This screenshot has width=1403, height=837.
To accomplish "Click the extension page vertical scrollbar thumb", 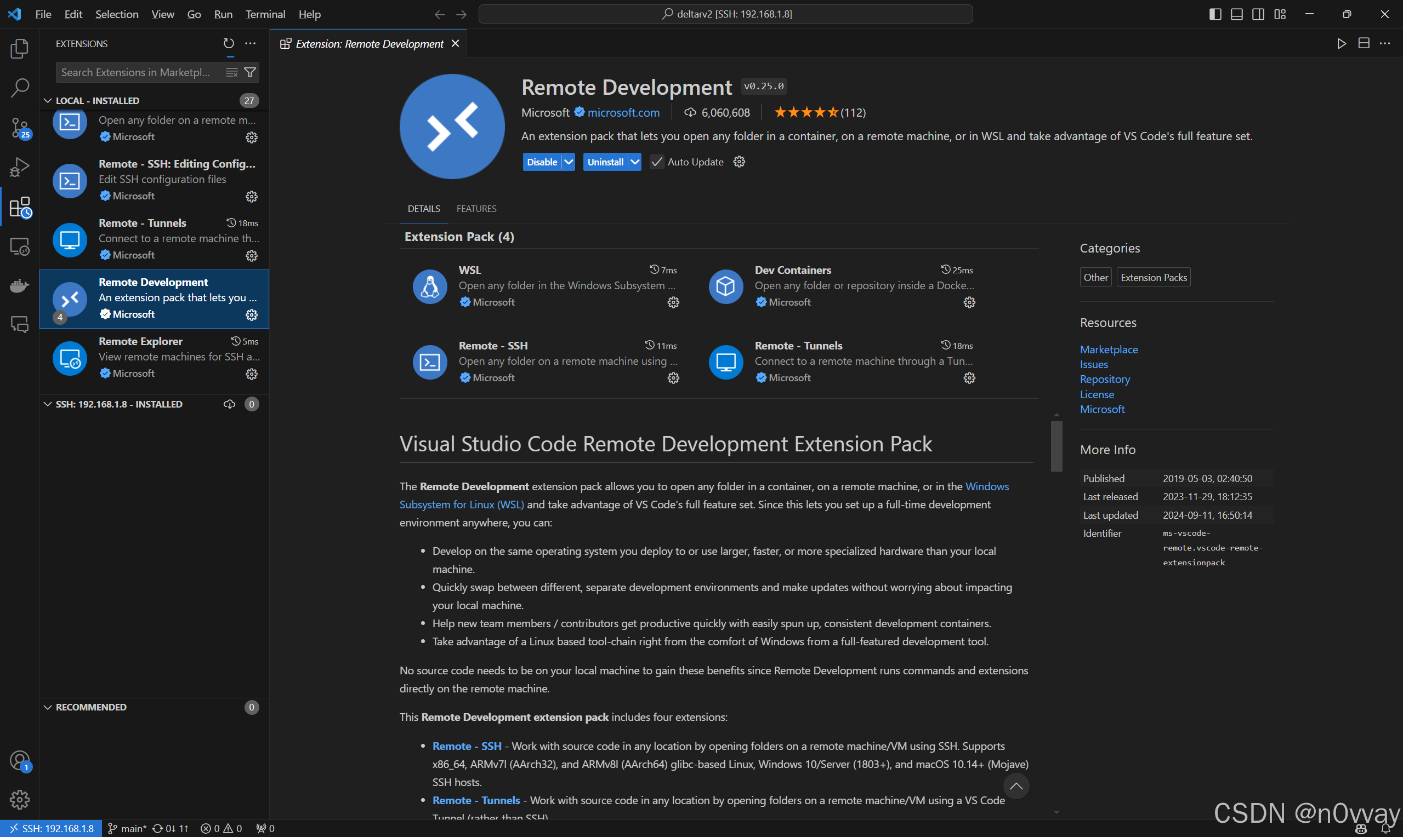I will [1056, 445].
